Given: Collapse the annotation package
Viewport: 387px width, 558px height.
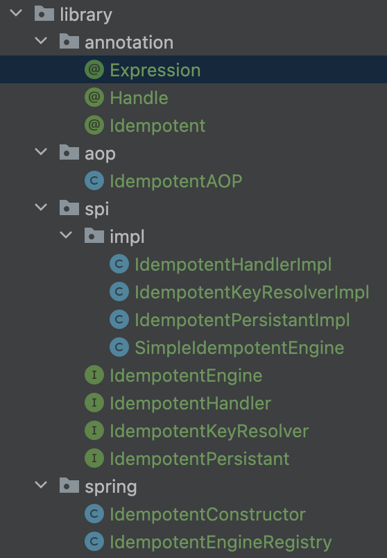Looking at the screenshot, I should point(41,41).
